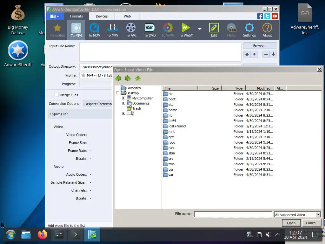Click the muted volume tray icon

point(269,235)
